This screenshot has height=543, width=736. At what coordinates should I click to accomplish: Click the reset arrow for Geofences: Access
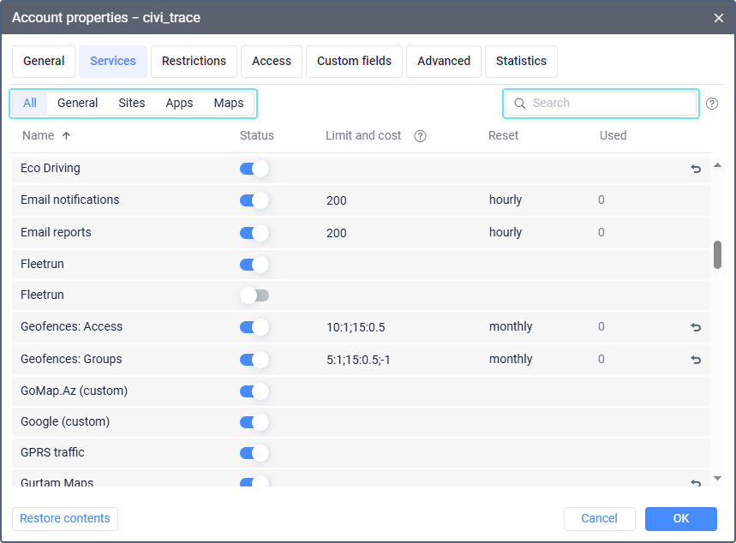(696, 327)
